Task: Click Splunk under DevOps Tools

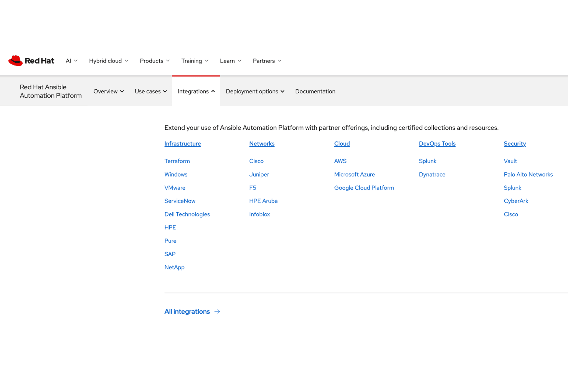Action: 428,161
